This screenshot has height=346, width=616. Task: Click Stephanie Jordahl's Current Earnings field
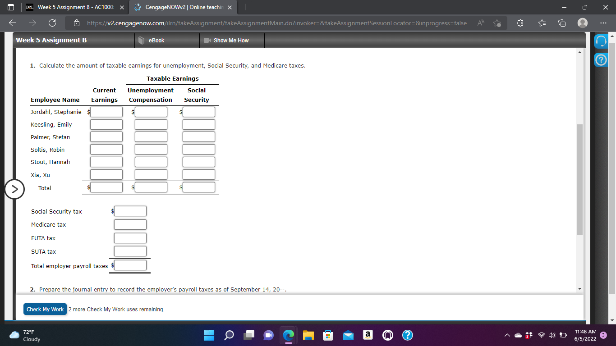pyautogui.click(x=106, y=112)
